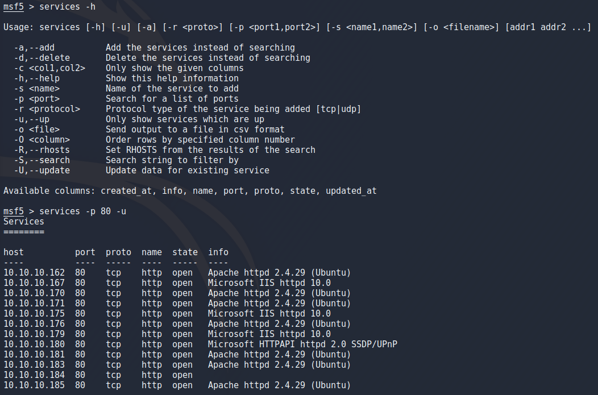This screenshot has width=598, height=395.
Task: Click the 'port' column header
Action: (85, 252)
